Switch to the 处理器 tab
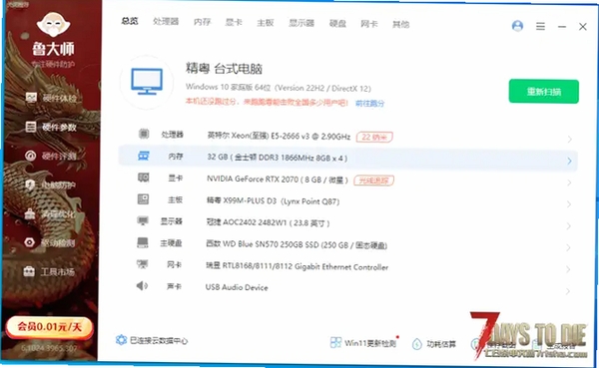 click(x=166, y=21)
